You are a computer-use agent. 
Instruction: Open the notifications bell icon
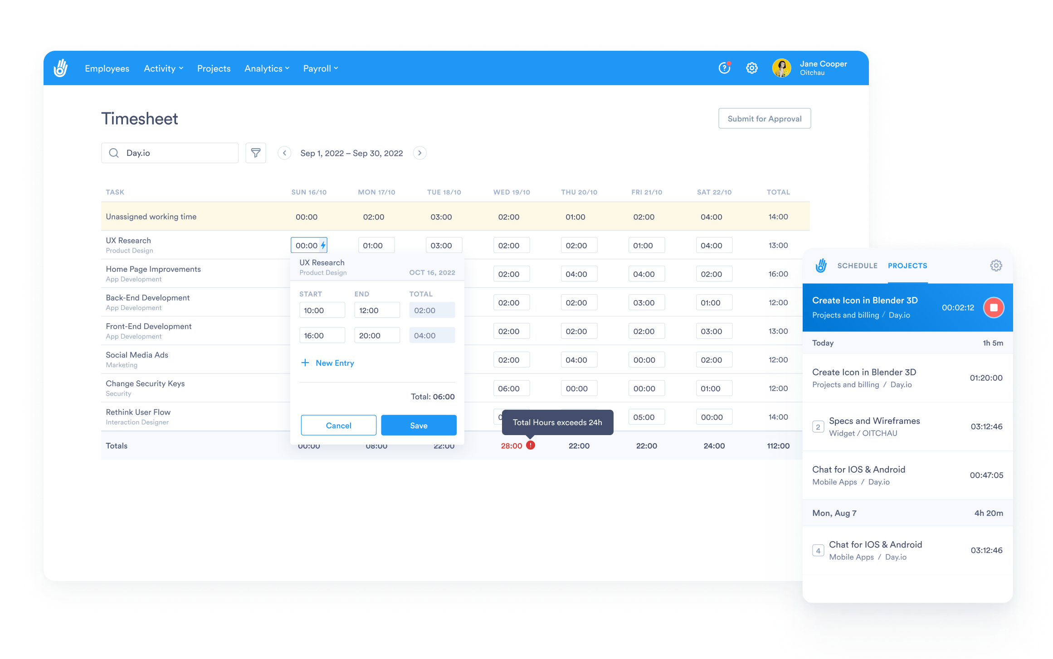tap(723, 68)
